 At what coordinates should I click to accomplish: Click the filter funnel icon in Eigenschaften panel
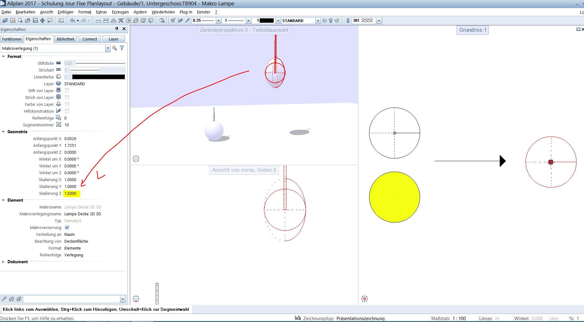pyautogui.click(x=122, y=48)
